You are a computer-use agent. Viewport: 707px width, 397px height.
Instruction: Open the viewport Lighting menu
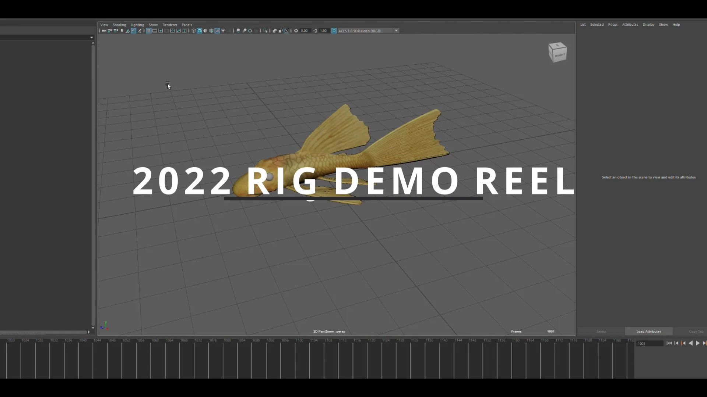137,25
